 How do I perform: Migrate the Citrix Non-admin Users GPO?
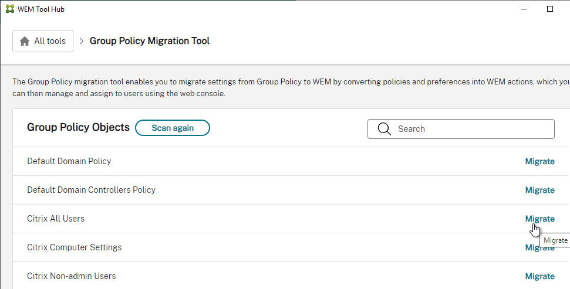point(540,276)
